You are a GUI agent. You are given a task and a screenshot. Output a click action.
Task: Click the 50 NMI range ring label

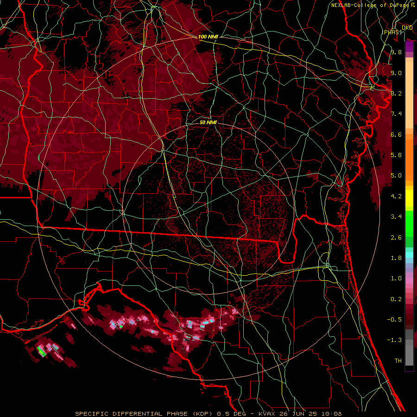[x=208, y=122]
